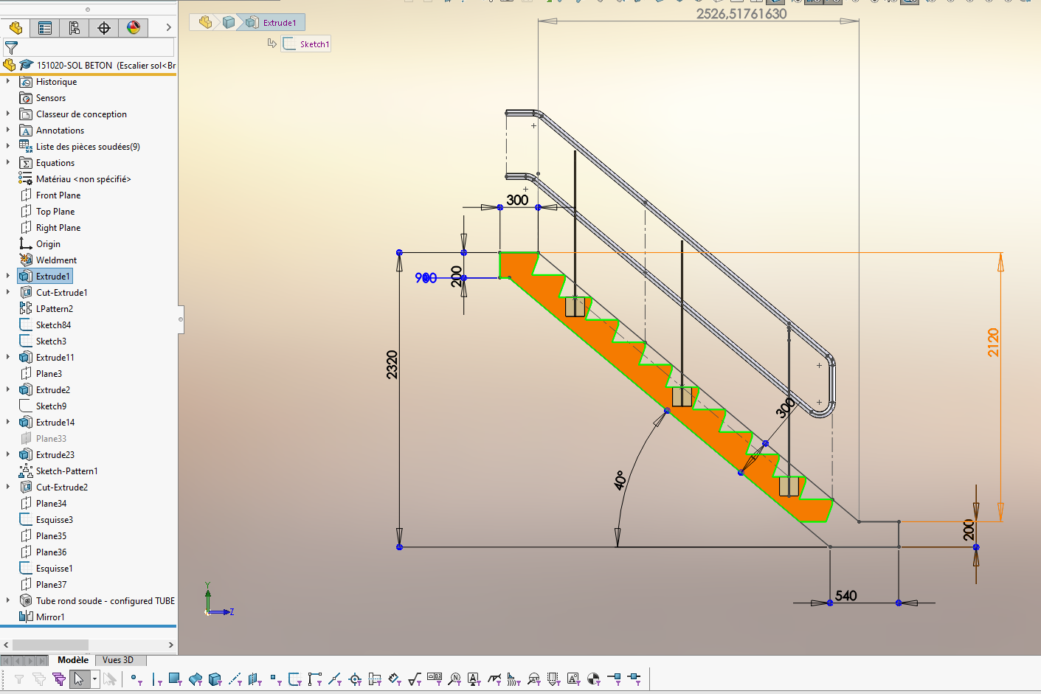
Task: Open the Select tool dropdown arrow
Action: (x=94, y=679)
